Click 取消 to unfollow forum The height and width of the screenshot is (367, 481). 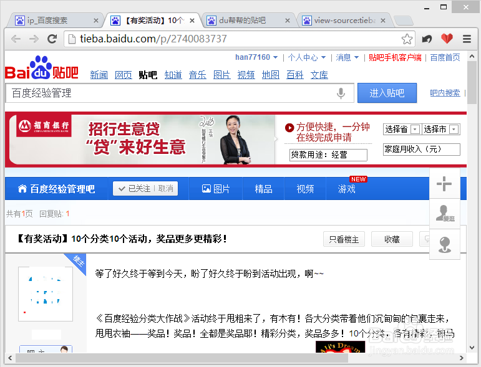[166, 188]
